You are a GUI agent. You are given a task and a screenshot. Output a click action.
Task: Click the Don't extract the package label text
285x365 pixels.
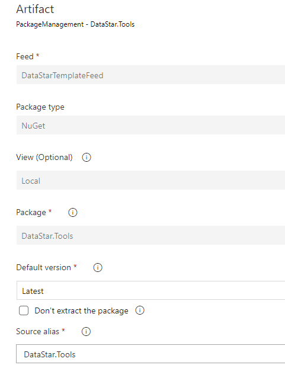(x=81, y=310)
